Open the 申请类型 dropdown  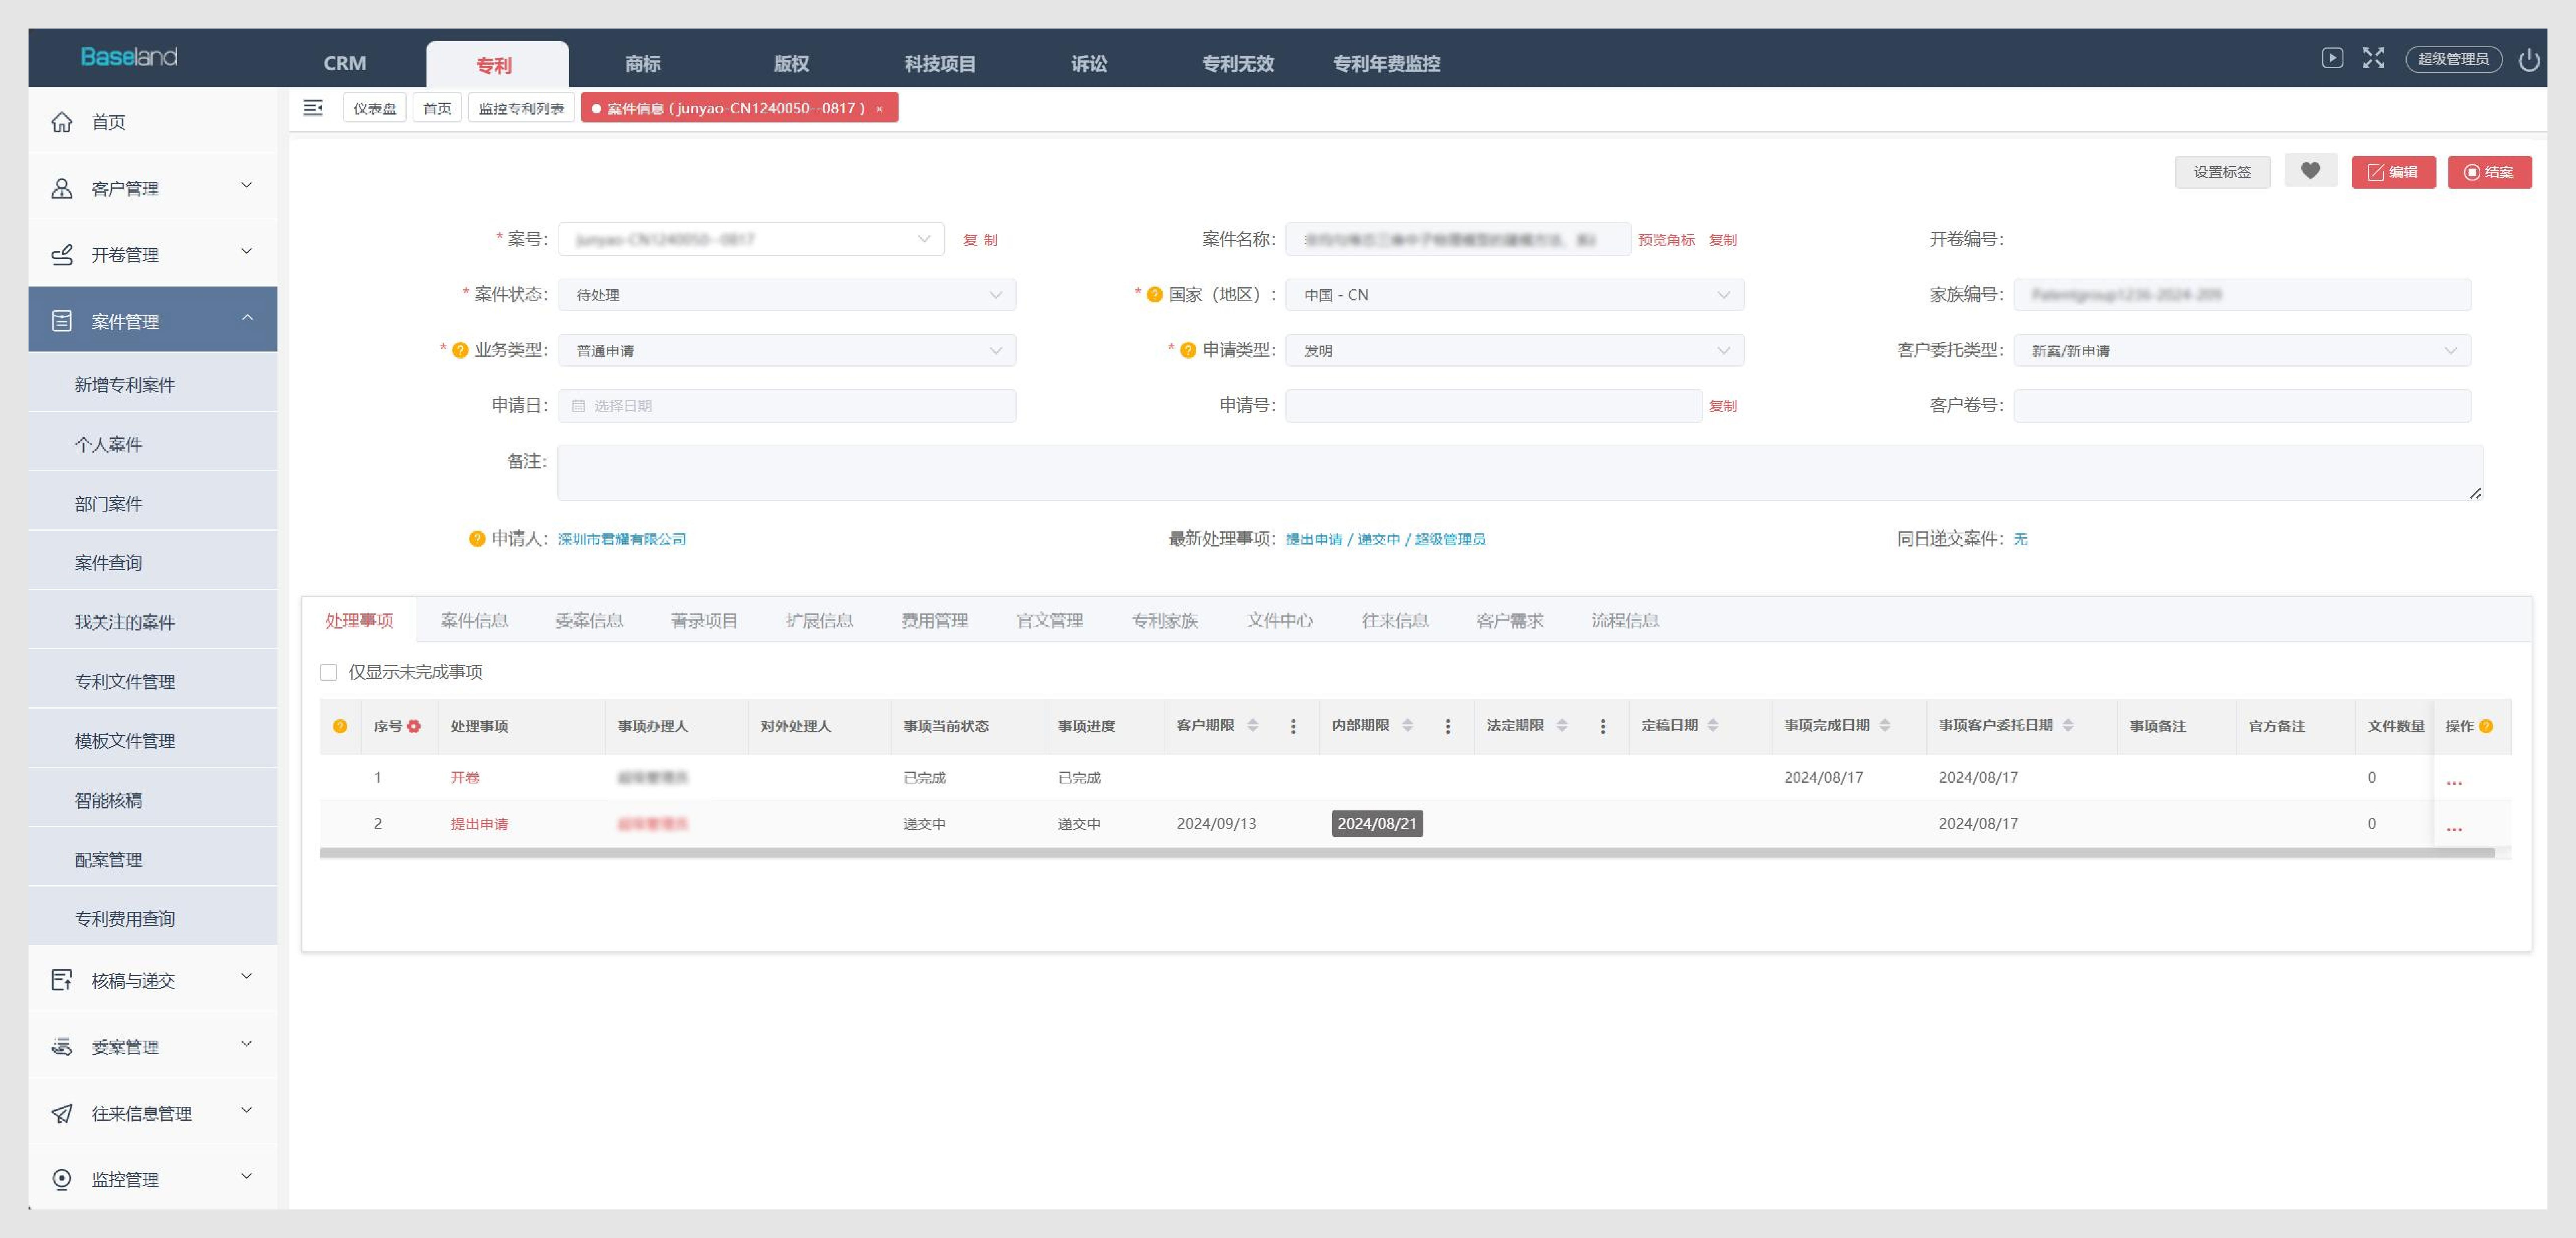click(1514, 350)
